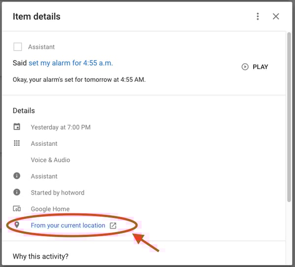Close the Item details dialog
The height and width of the screenshot is (267, 295).
click(x=276, y=16)
